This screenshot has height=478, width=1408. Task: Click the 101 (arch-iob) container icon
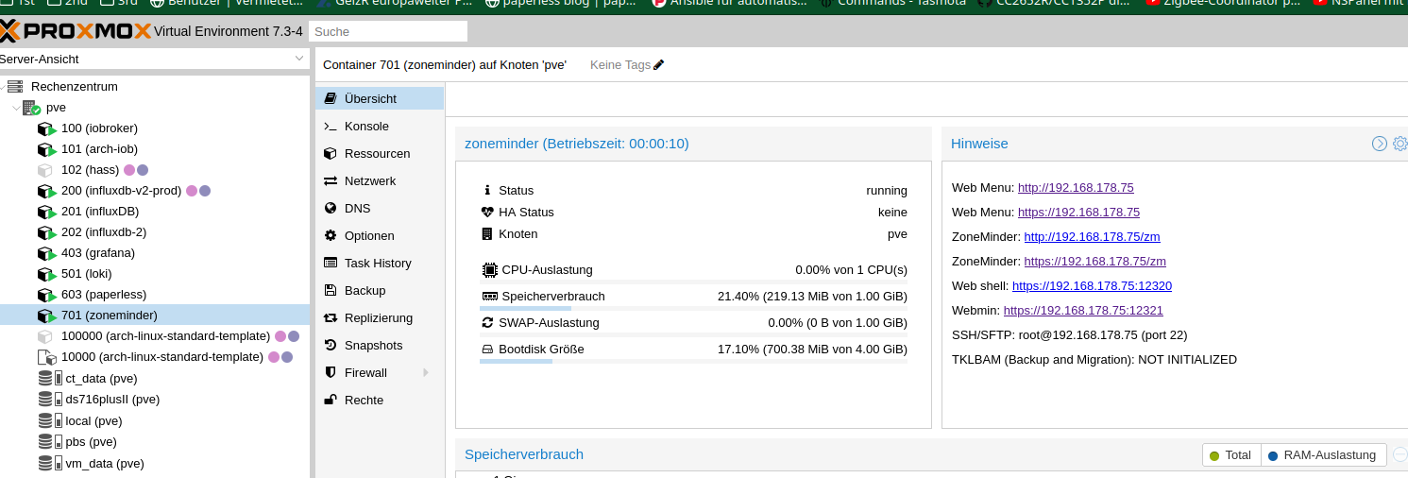[x=46, y=149]
